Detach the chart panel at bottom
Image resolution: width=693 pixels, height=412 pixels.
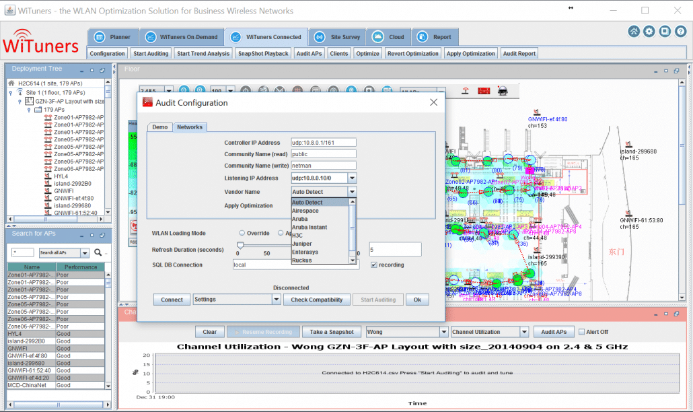677,314
